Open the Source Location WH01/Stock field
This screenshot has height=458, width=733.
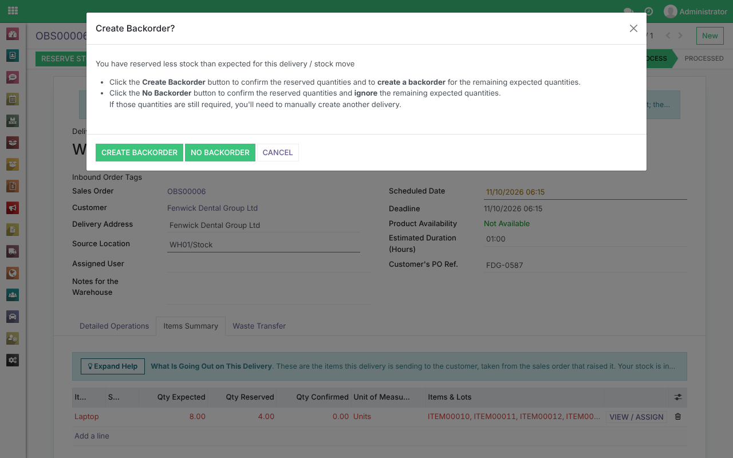click(263, 244)
